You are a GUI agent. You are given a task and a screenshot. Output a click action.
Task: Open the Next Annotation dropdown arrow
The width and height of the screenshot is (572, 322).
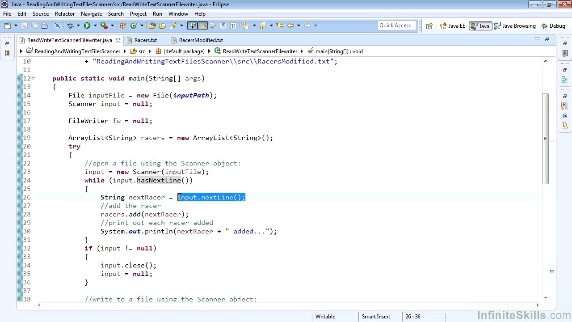[254, 25]
